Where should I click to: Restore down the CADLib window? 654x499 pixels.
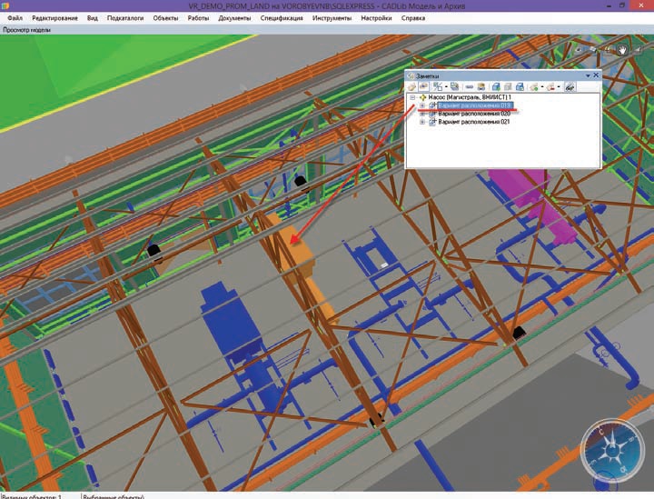point(622,5)
